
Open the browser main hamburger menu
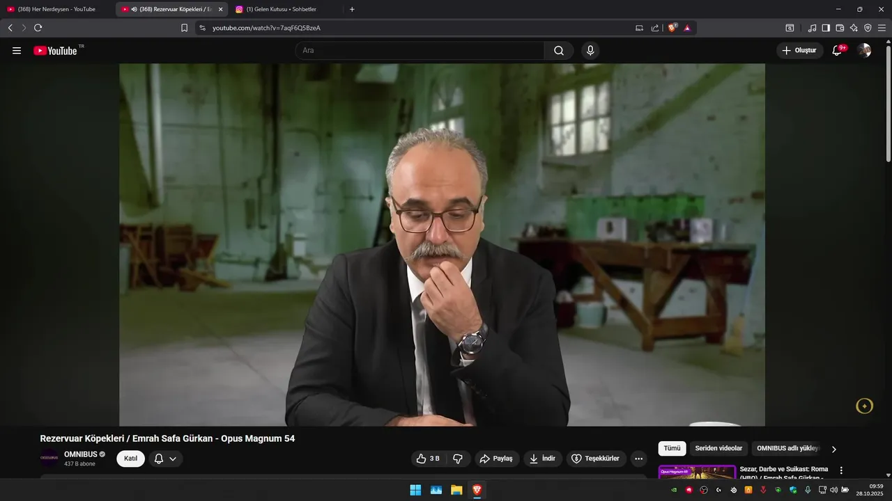click(x=882, y=28)
